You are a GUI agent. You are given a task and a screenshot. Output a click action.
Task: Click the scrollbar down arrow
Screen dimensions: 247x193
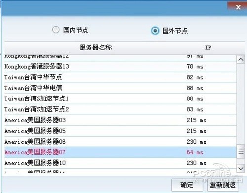[241, 168]
